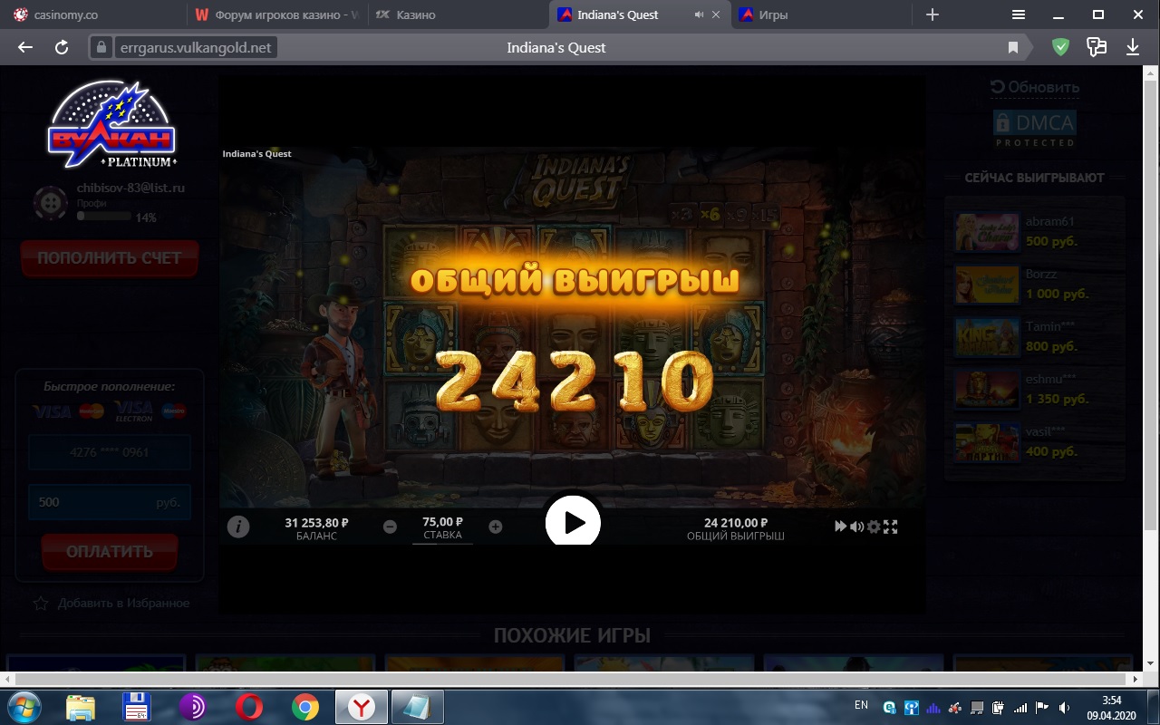Screen dimensions: 1160x725
Task: Click the Mastercard quick deposit logo
Action: pos(92,411)
